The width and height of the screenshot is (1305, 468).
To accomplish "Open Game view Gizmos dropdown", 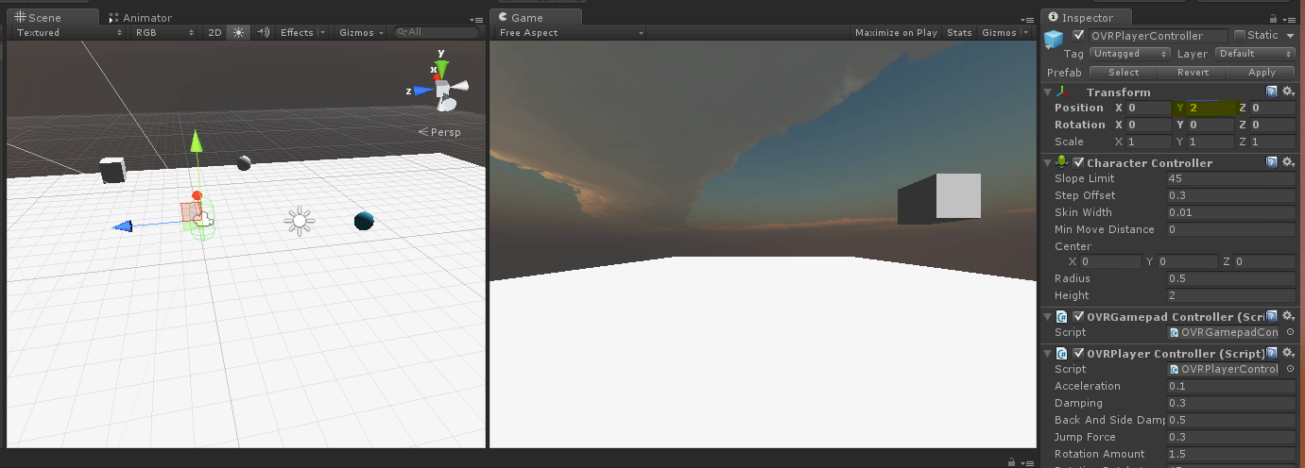I will click(x=1005, y=32).
